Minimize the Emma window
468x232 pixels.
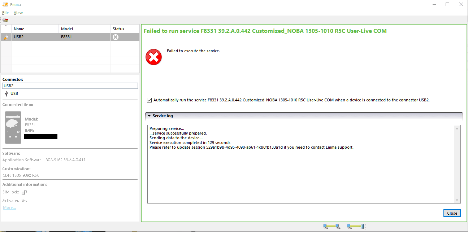(434, 4)
